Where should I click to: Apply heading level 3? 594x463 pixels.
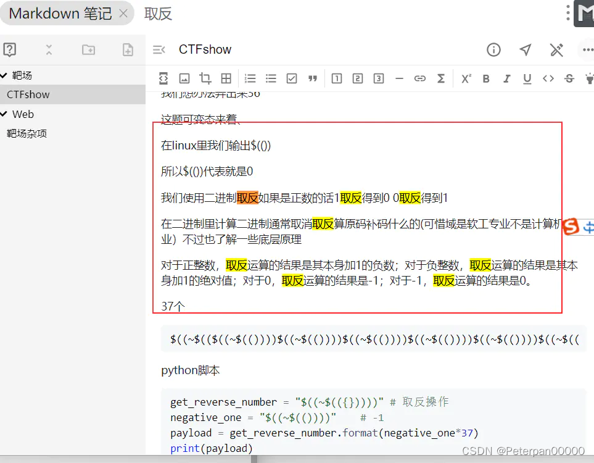(x=379, y=78)
